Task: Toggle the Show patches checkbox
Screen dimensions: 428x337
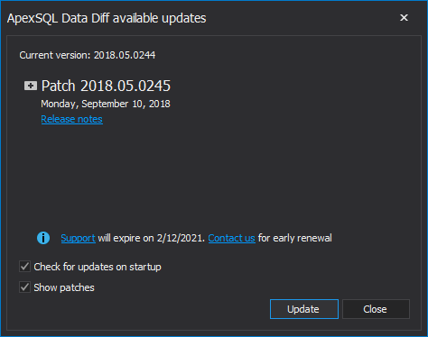Action: [x=24, y=287]
